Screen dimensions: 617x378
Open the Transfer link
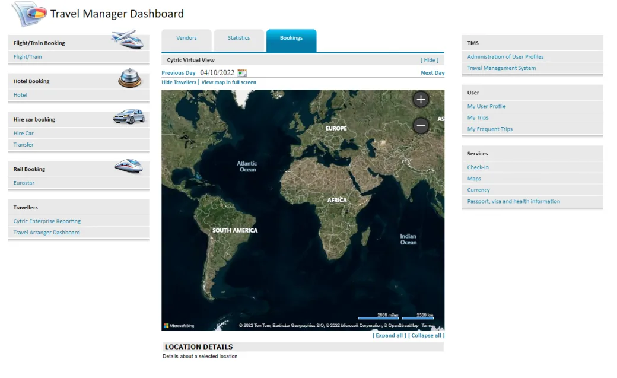[x=24, y=145]
